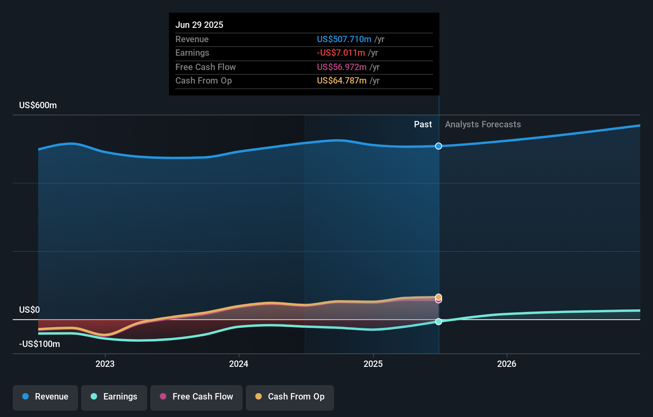Select the Revenue data point marker on the chart
The image size is (653, 417).
[x=438, y=146]
